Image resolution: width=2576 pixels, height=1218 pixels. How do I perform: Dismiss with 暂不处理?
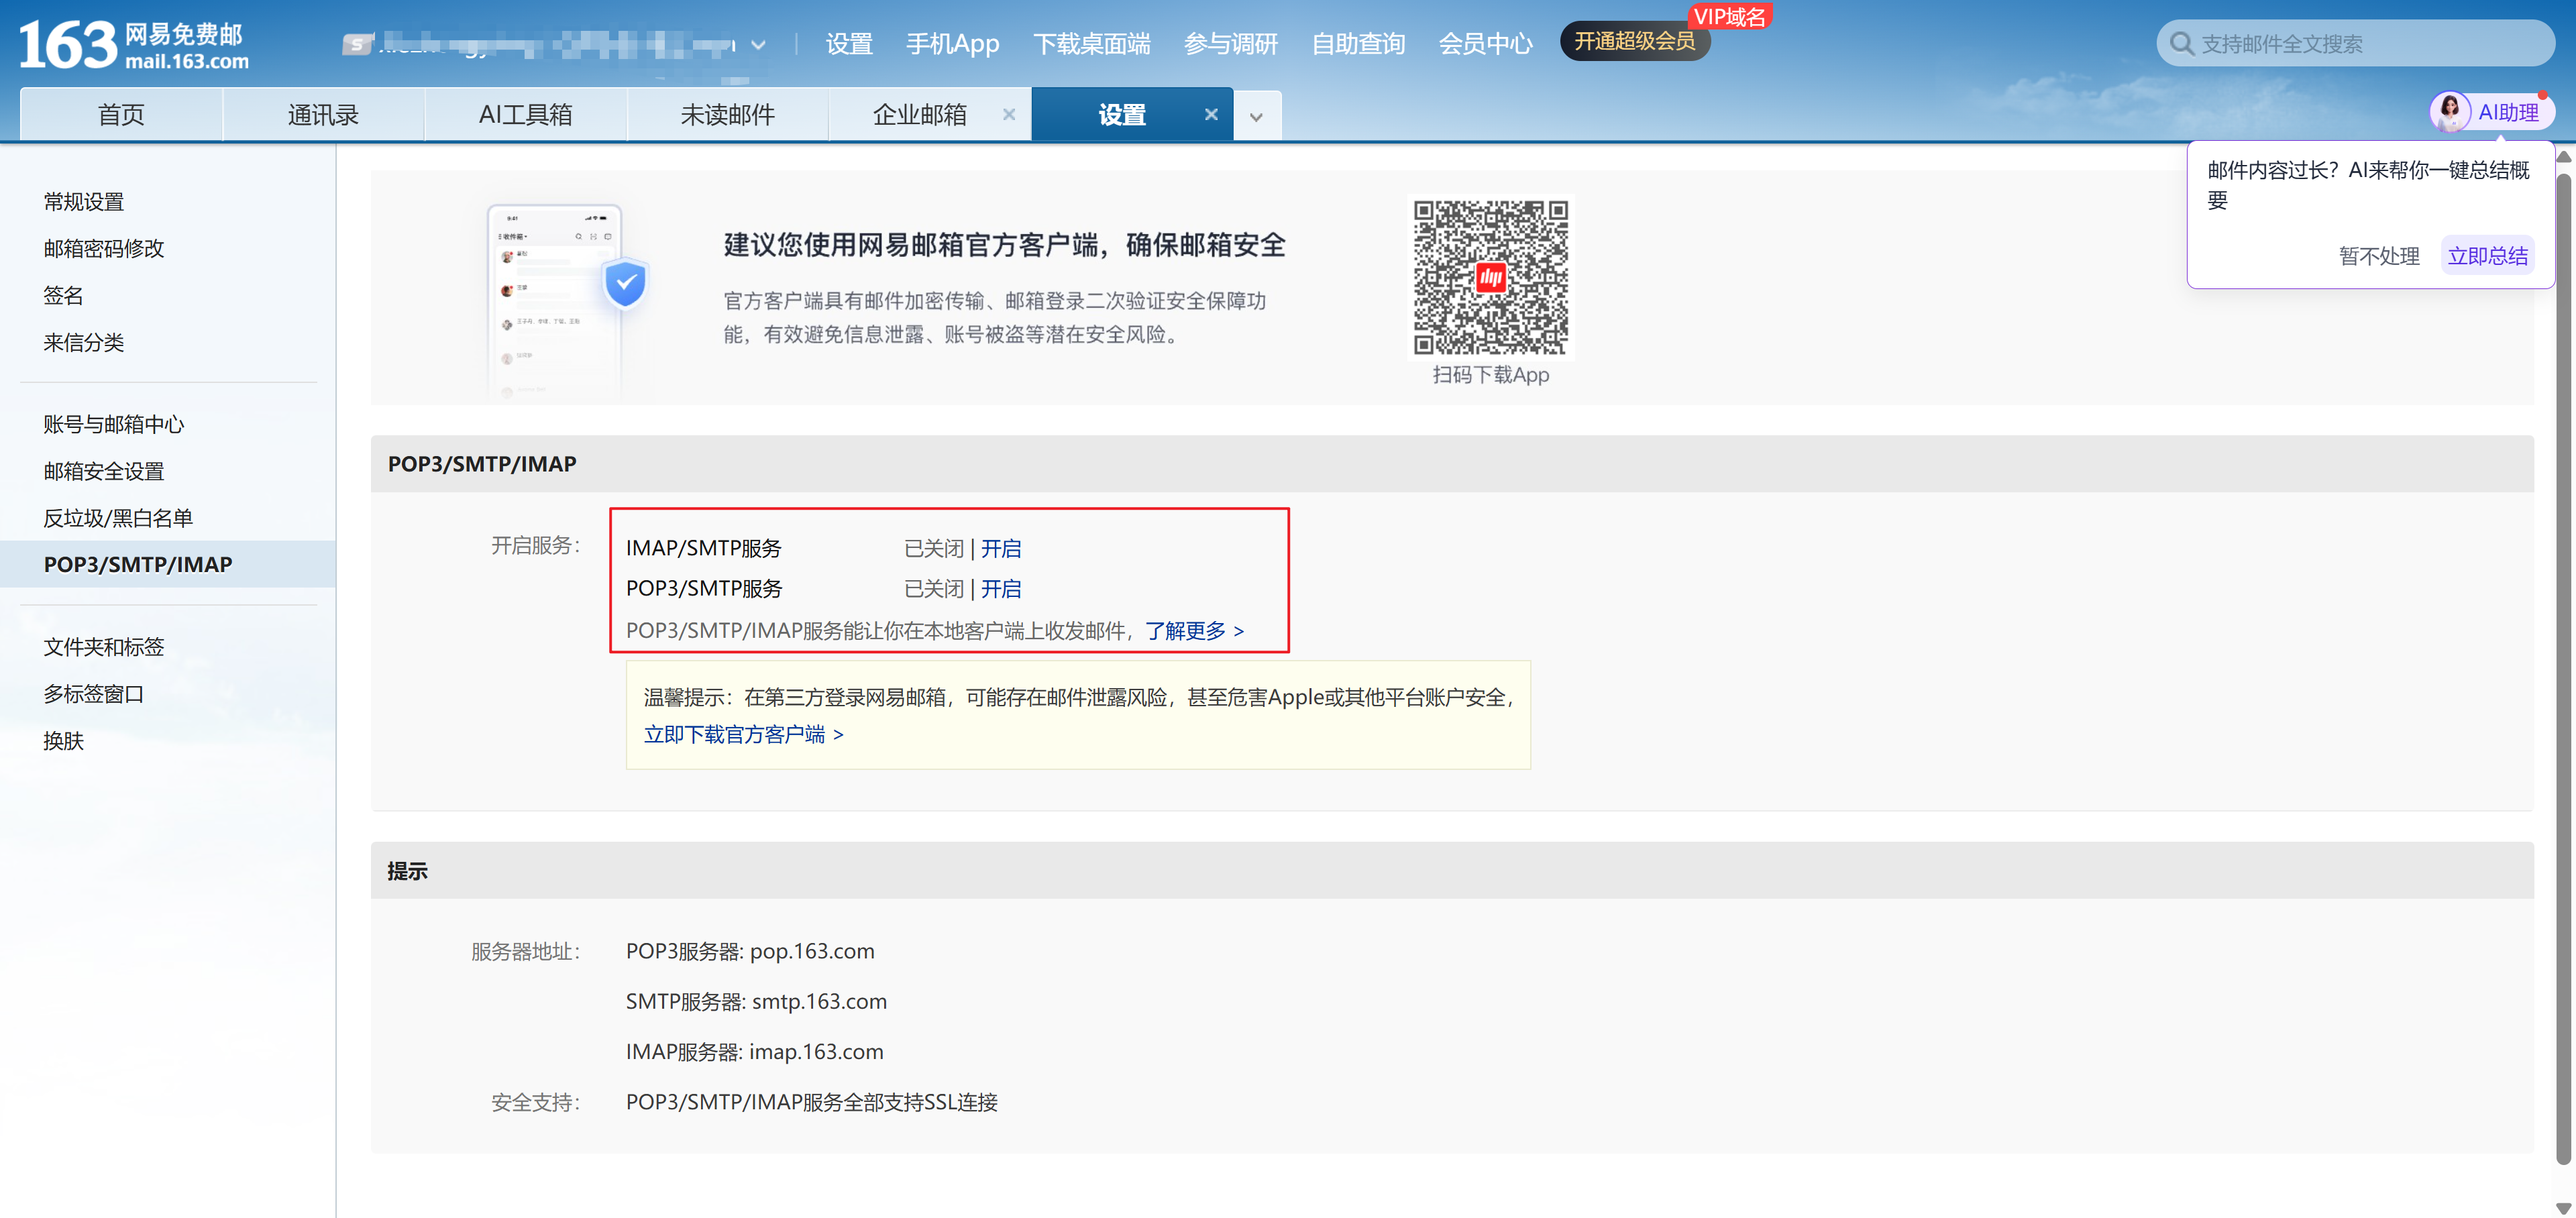(2378, 256)
